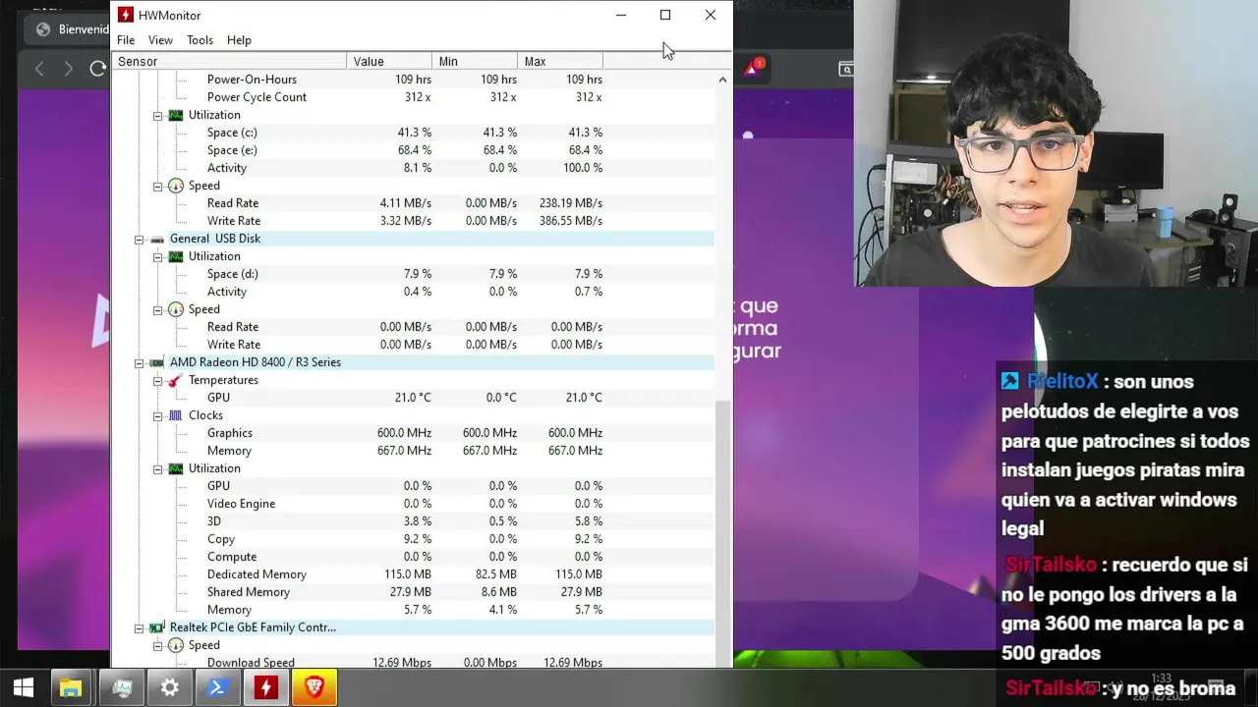Click the Min column header
This screenshot has height=707, width=1258.
point(475,61)
